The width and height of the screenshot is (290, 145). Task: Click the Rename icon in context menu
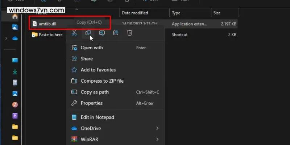[102, 33]
